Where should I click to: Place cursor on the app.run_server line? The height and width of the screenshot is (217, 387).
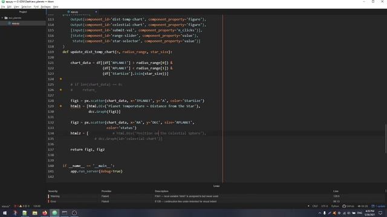[x=97, y=171]
